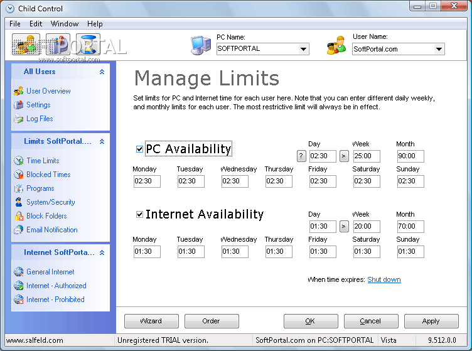Open the File menu

coord(15,24)
